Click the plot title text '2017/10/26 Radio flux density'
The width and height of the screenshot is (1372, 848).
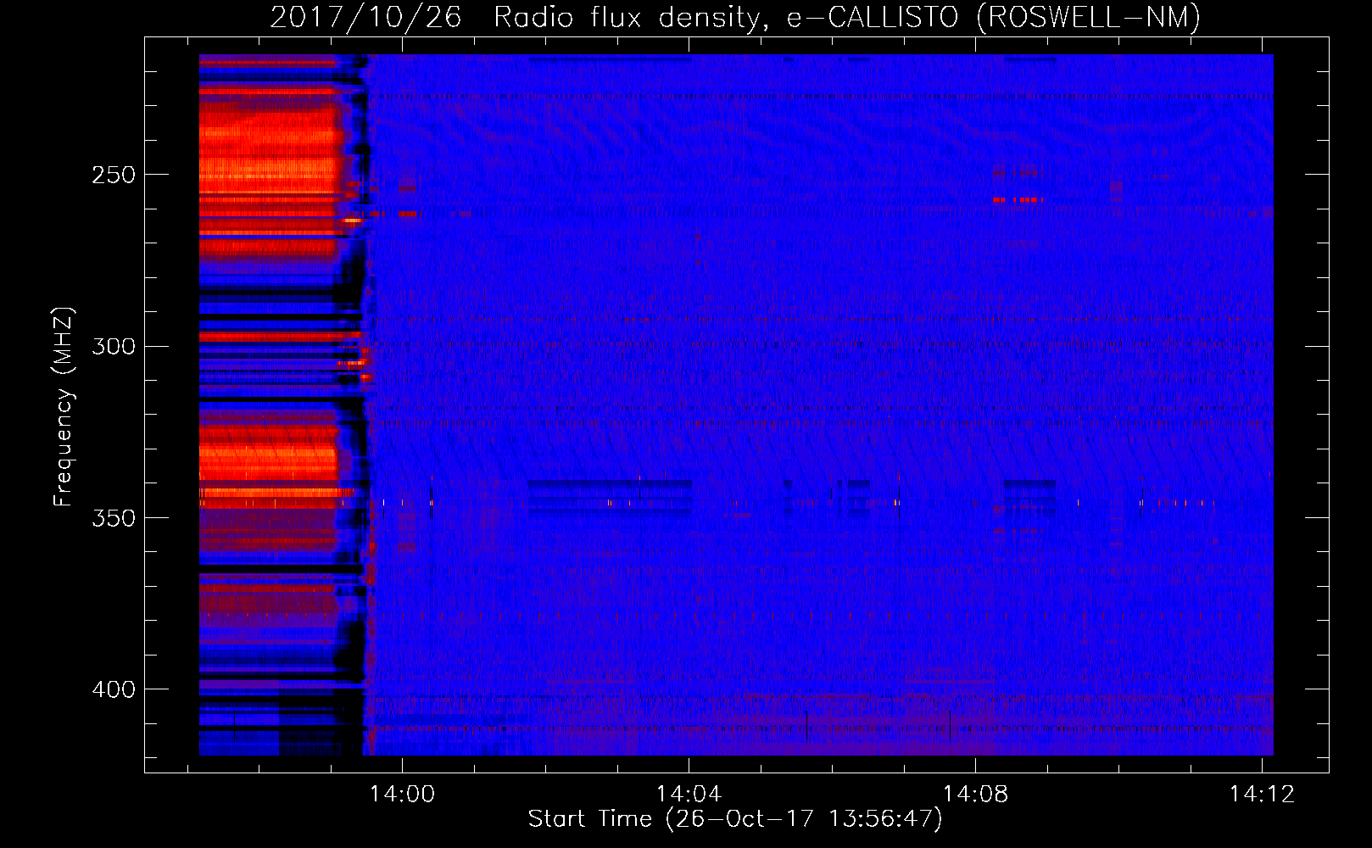tap(514, 18)
